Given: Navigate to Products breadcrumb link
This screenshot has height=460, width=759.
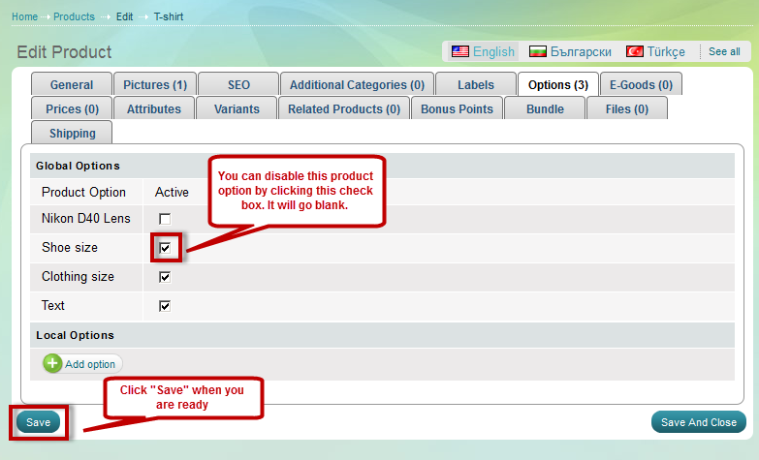Looking at the screenshot, I should (74, 17).
